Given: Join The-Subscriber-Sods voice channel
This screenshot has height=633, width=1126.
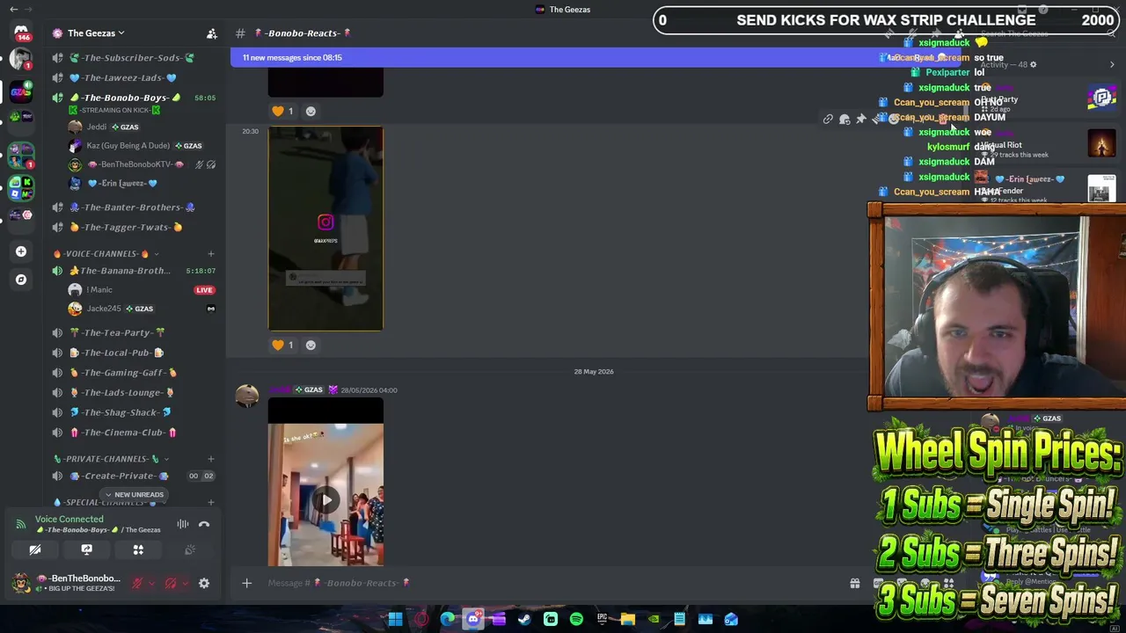Looking at the screenshot, I should click(132, 58).
